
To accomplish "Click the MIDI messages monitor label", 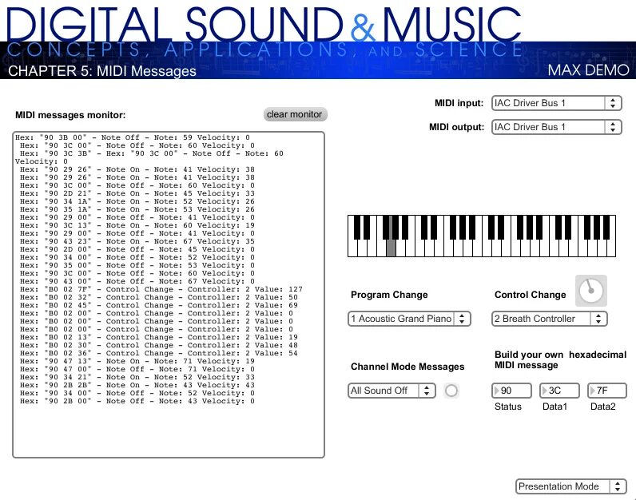I will 70,115.
